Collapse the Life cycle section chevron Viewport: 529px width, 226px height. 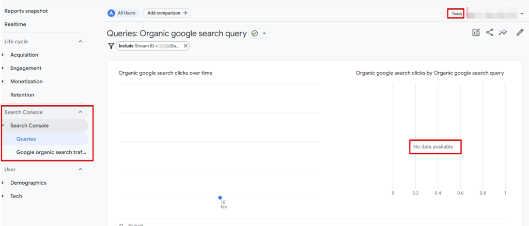tap(80, 41)
